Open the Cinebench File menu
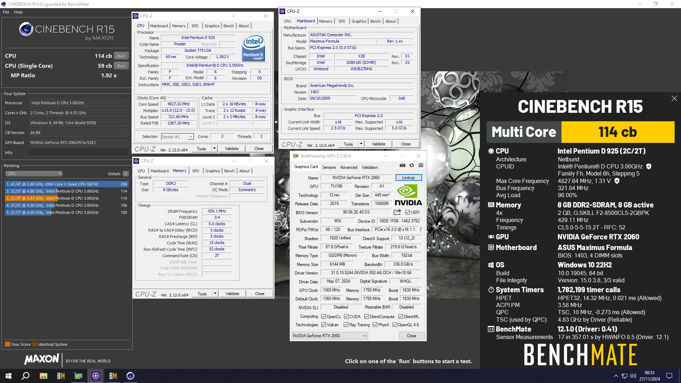 6,12
